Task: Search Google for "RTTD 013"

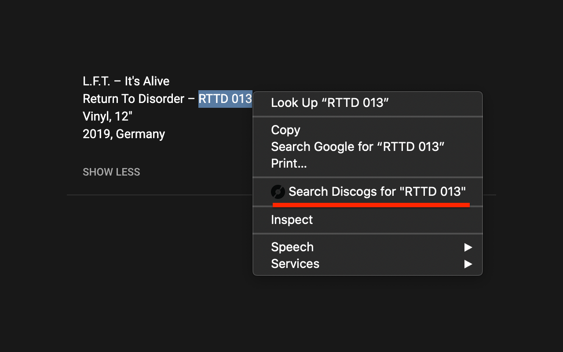Action: pos(358,147)
